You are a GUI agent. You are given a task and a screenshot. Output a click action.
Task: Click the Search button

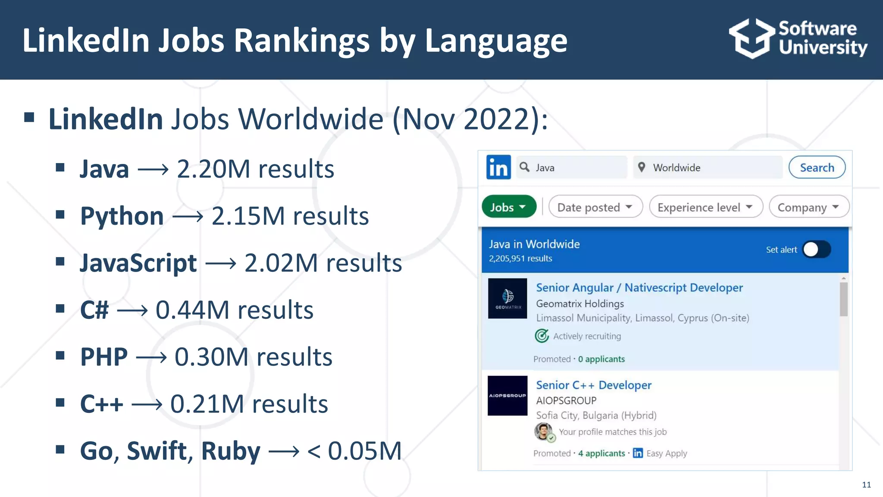(x=817, y=167)
